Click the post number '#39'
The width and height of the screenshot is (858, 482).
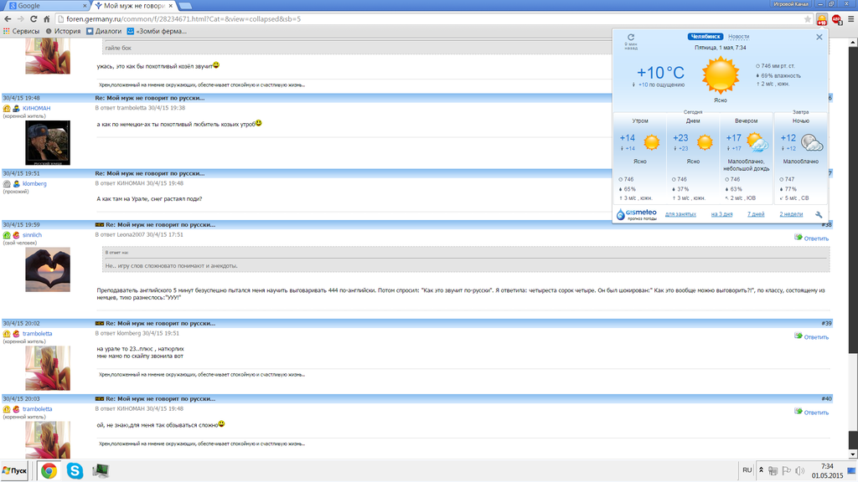[x=826, y=324]
